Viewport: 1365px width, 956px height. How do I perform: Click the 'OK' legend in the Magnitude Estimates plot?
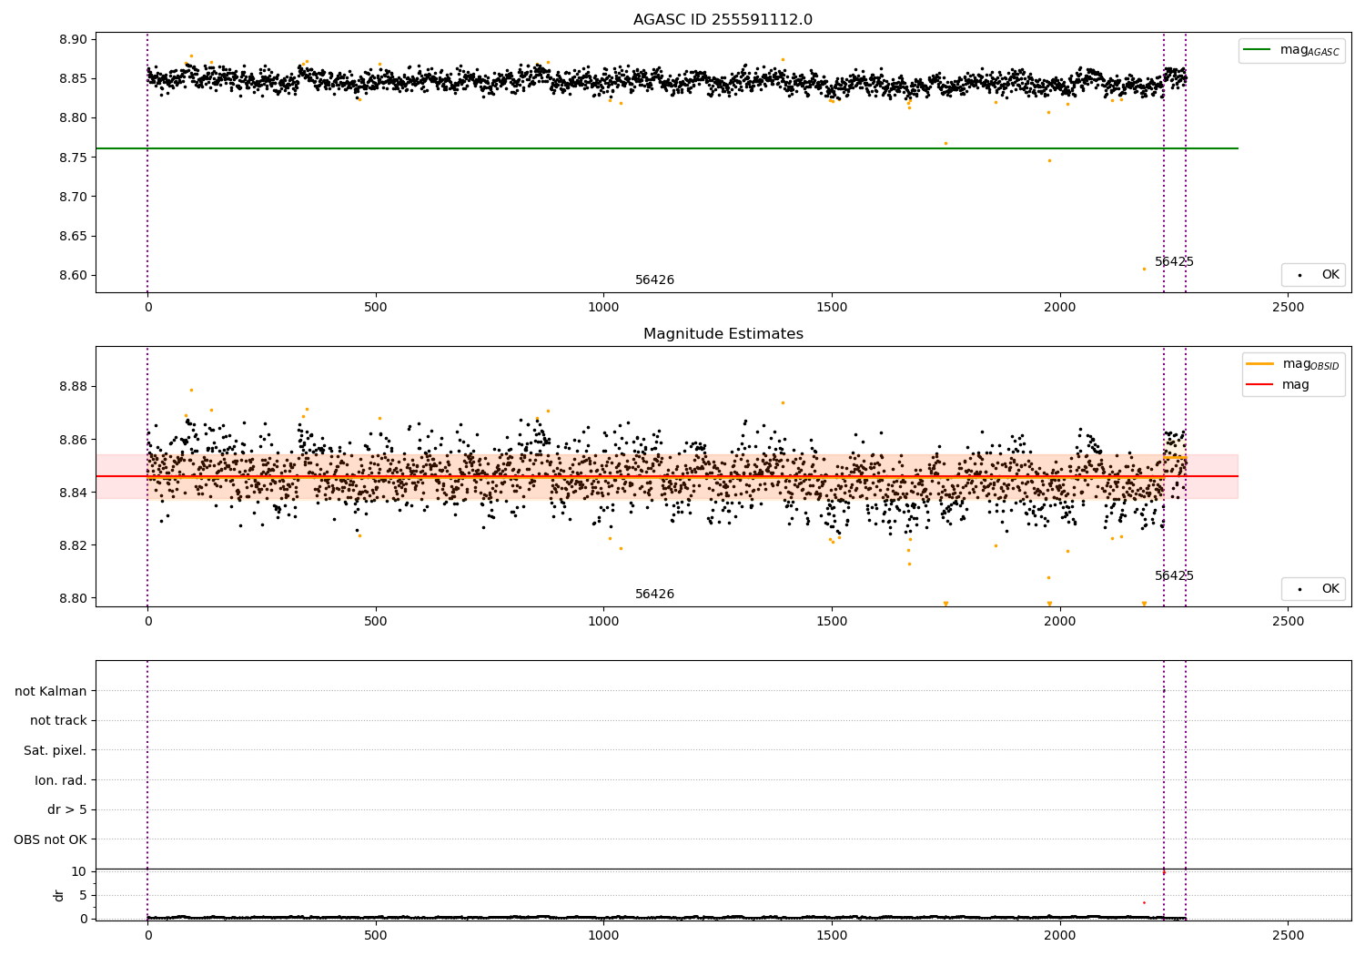[x=1315, y=589]
